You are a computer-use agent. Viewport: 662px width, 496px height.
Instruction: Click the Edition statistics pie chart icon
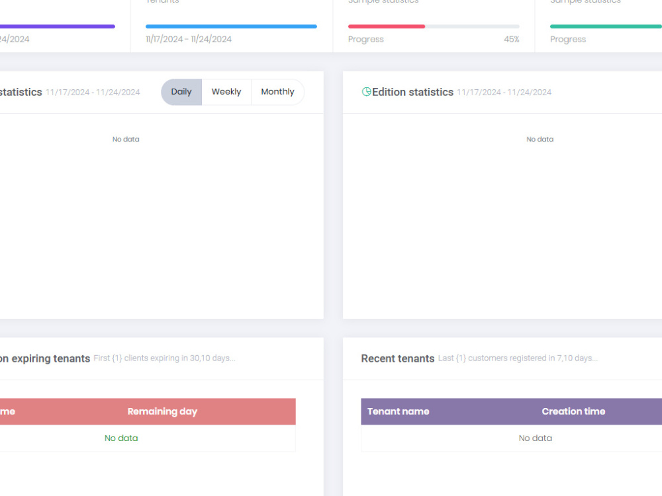pos(367,91)
